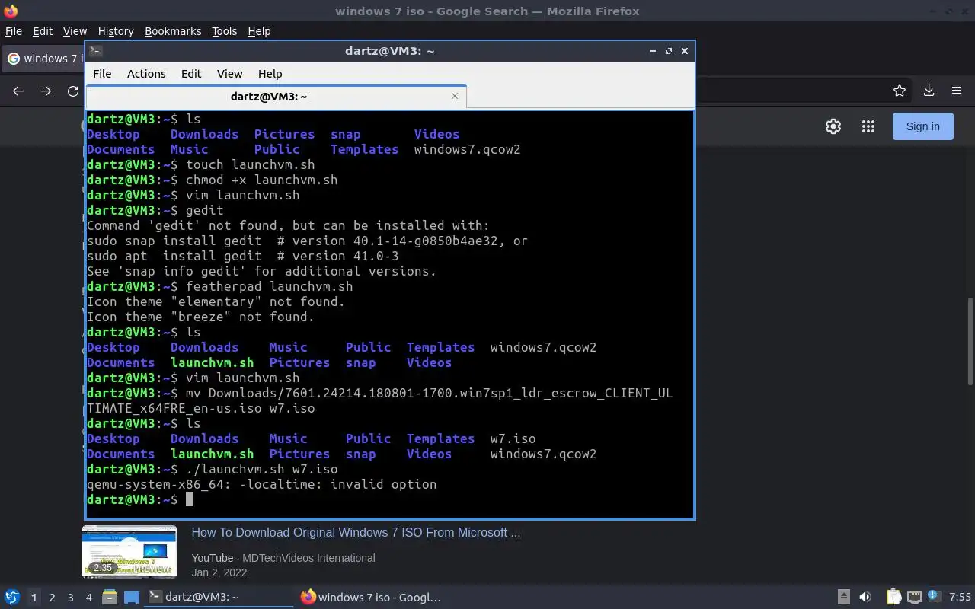Click the Firefox logo in title bar
This screenshot has width=975, height=609.
(10, 11)
